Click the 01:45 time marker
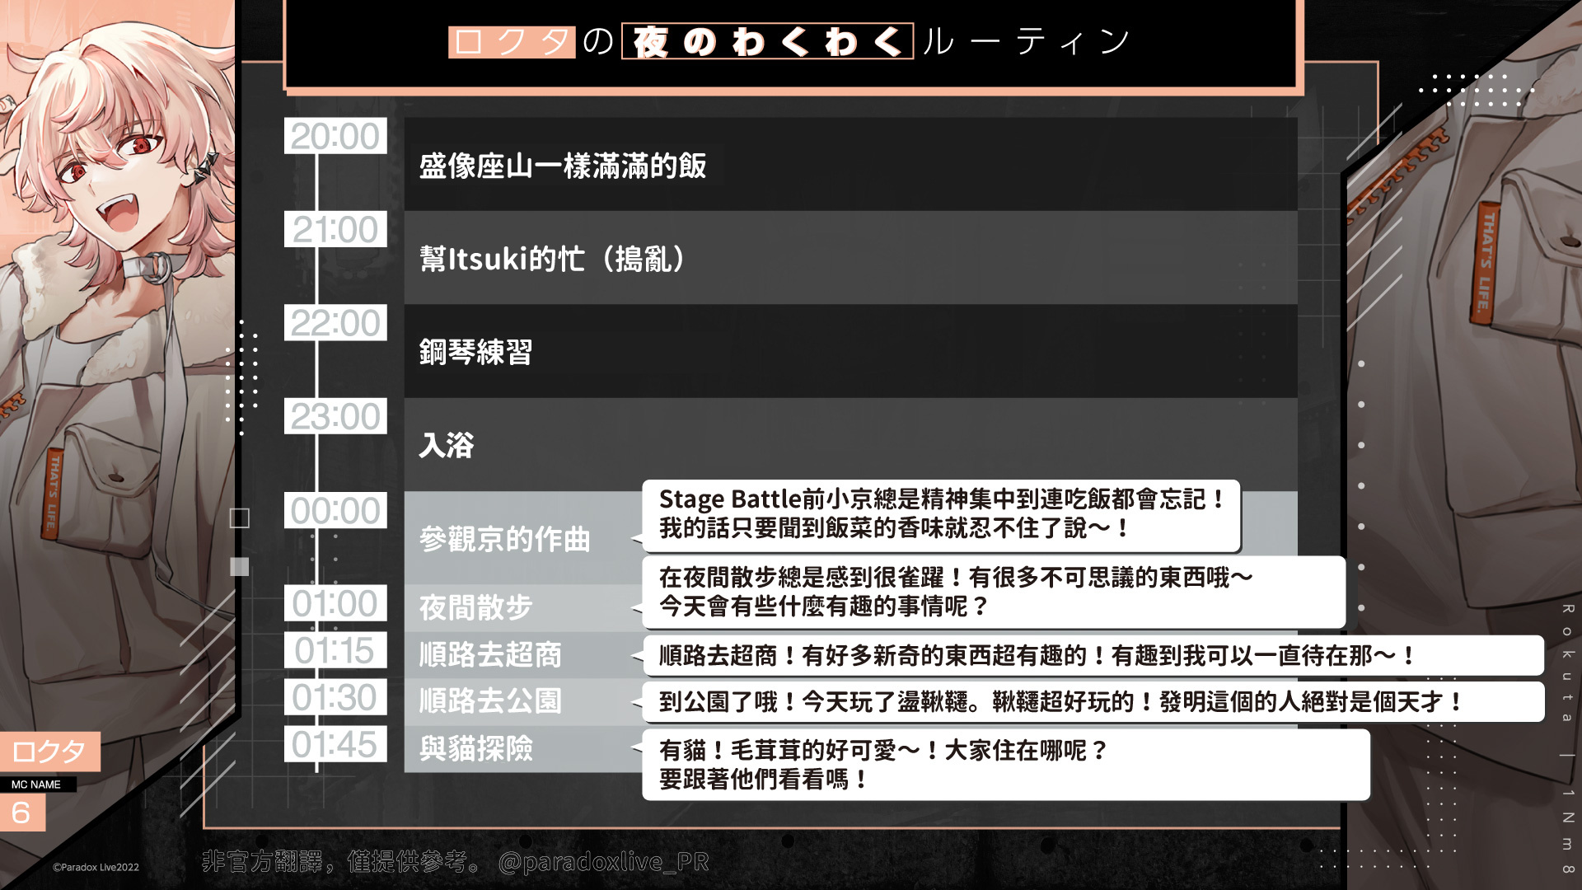This screenshot has height=890, width=1582. pyautogui.click(x=335, y=744)
